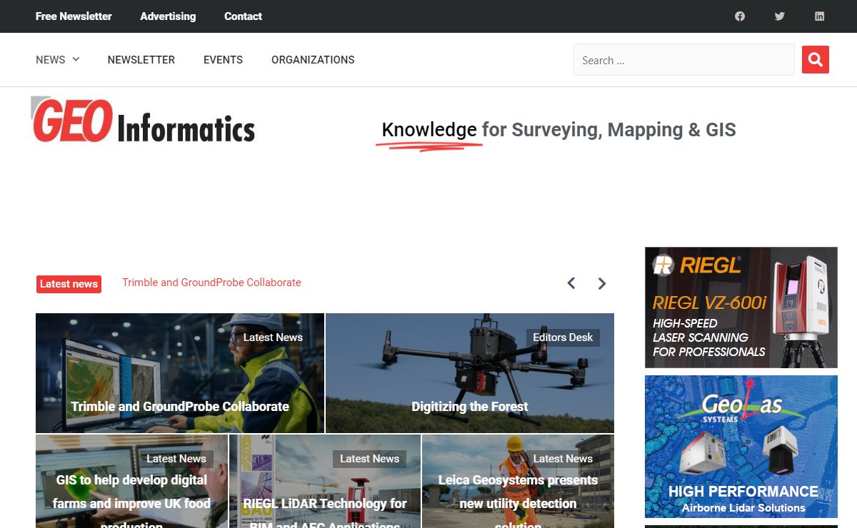Open the Twitter social icon
The height and width of the screenshot is (528, 857).
[x=780, y=16]
